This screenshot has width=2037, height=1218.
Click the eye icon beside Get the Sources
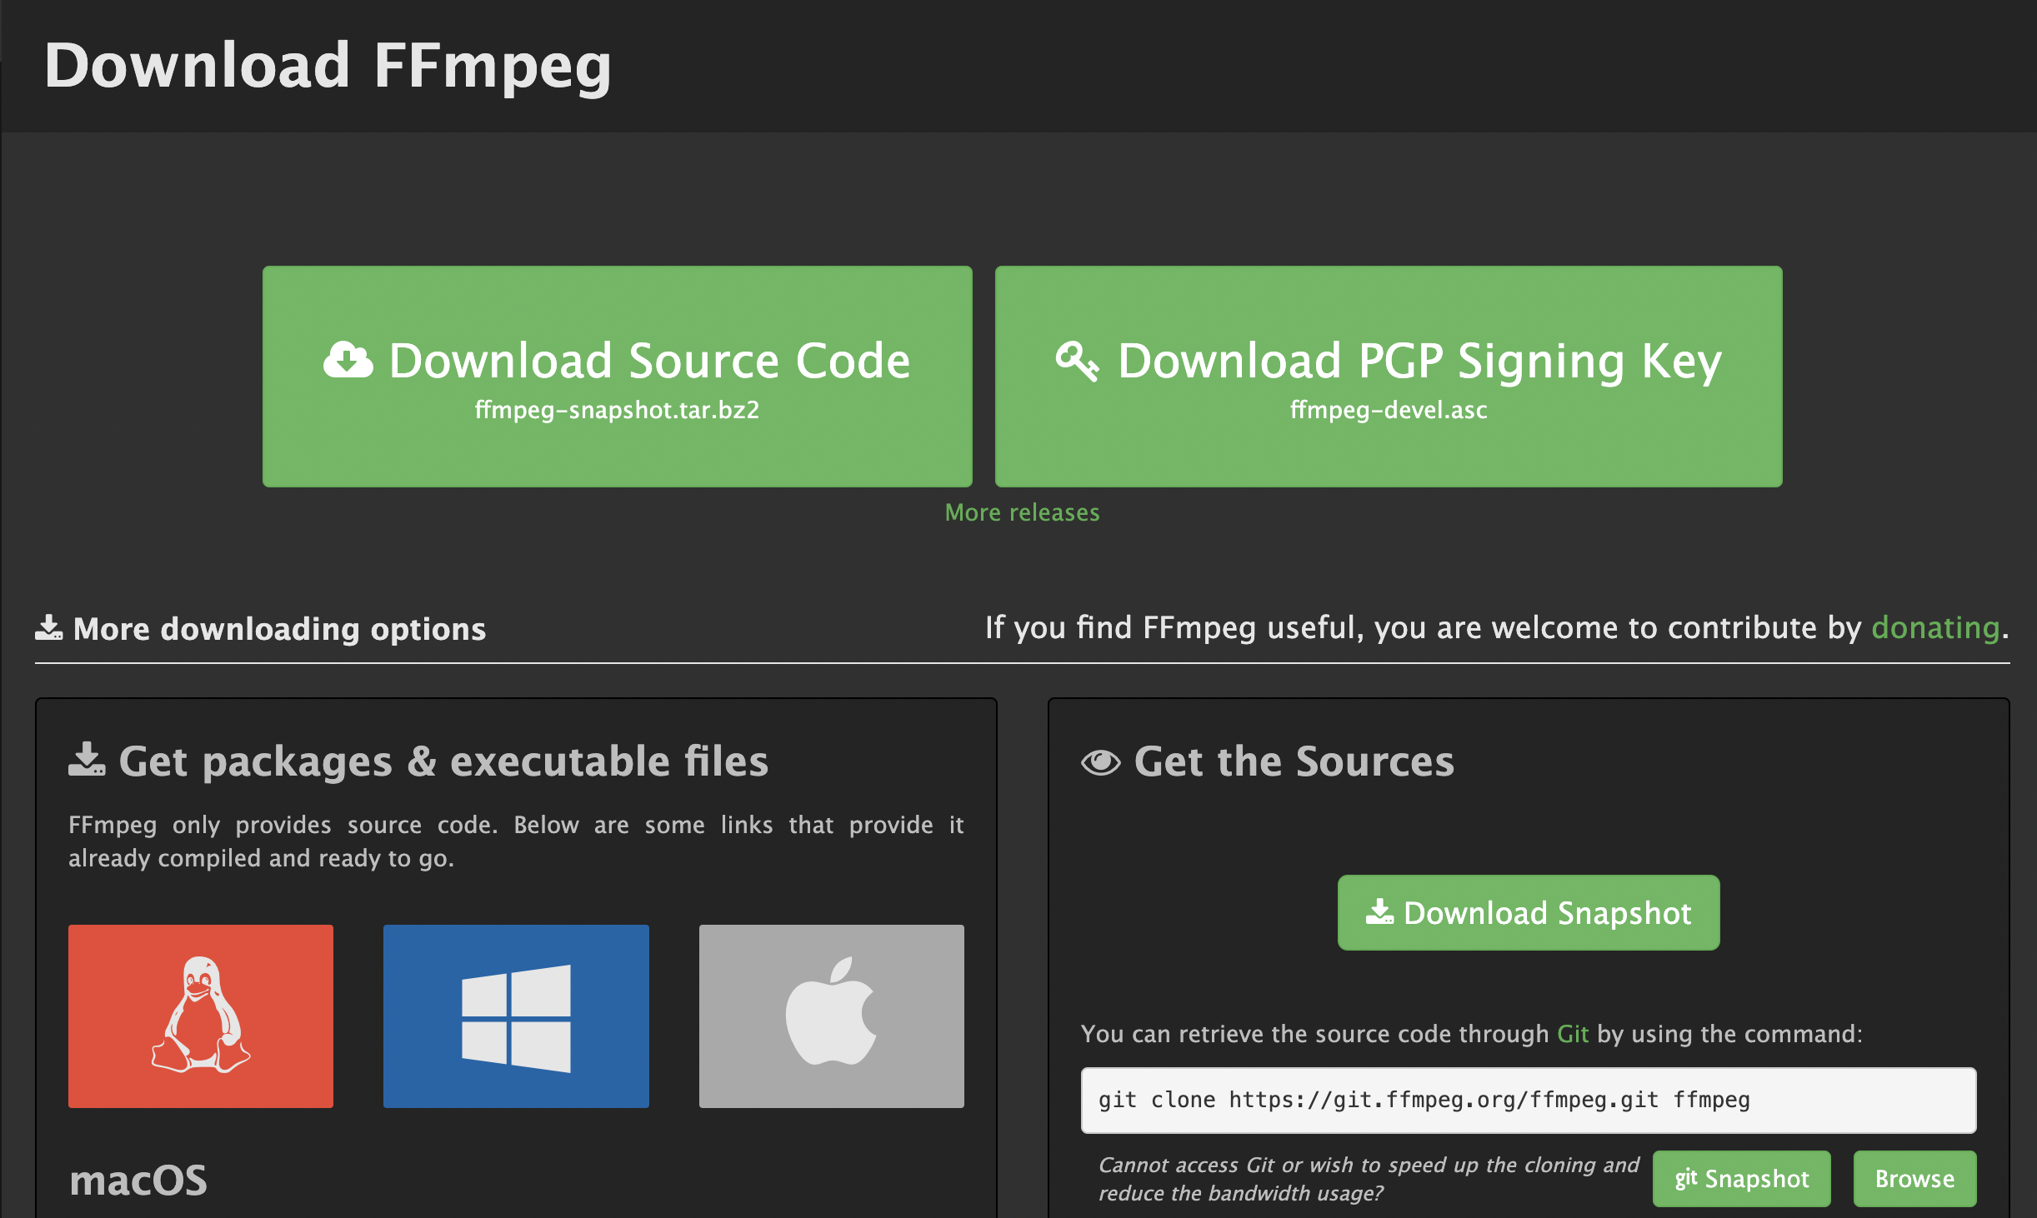[1100, 762]
